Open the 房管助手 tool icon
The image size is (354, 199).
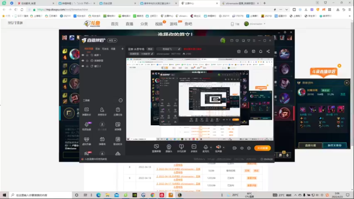coord(102,111)
